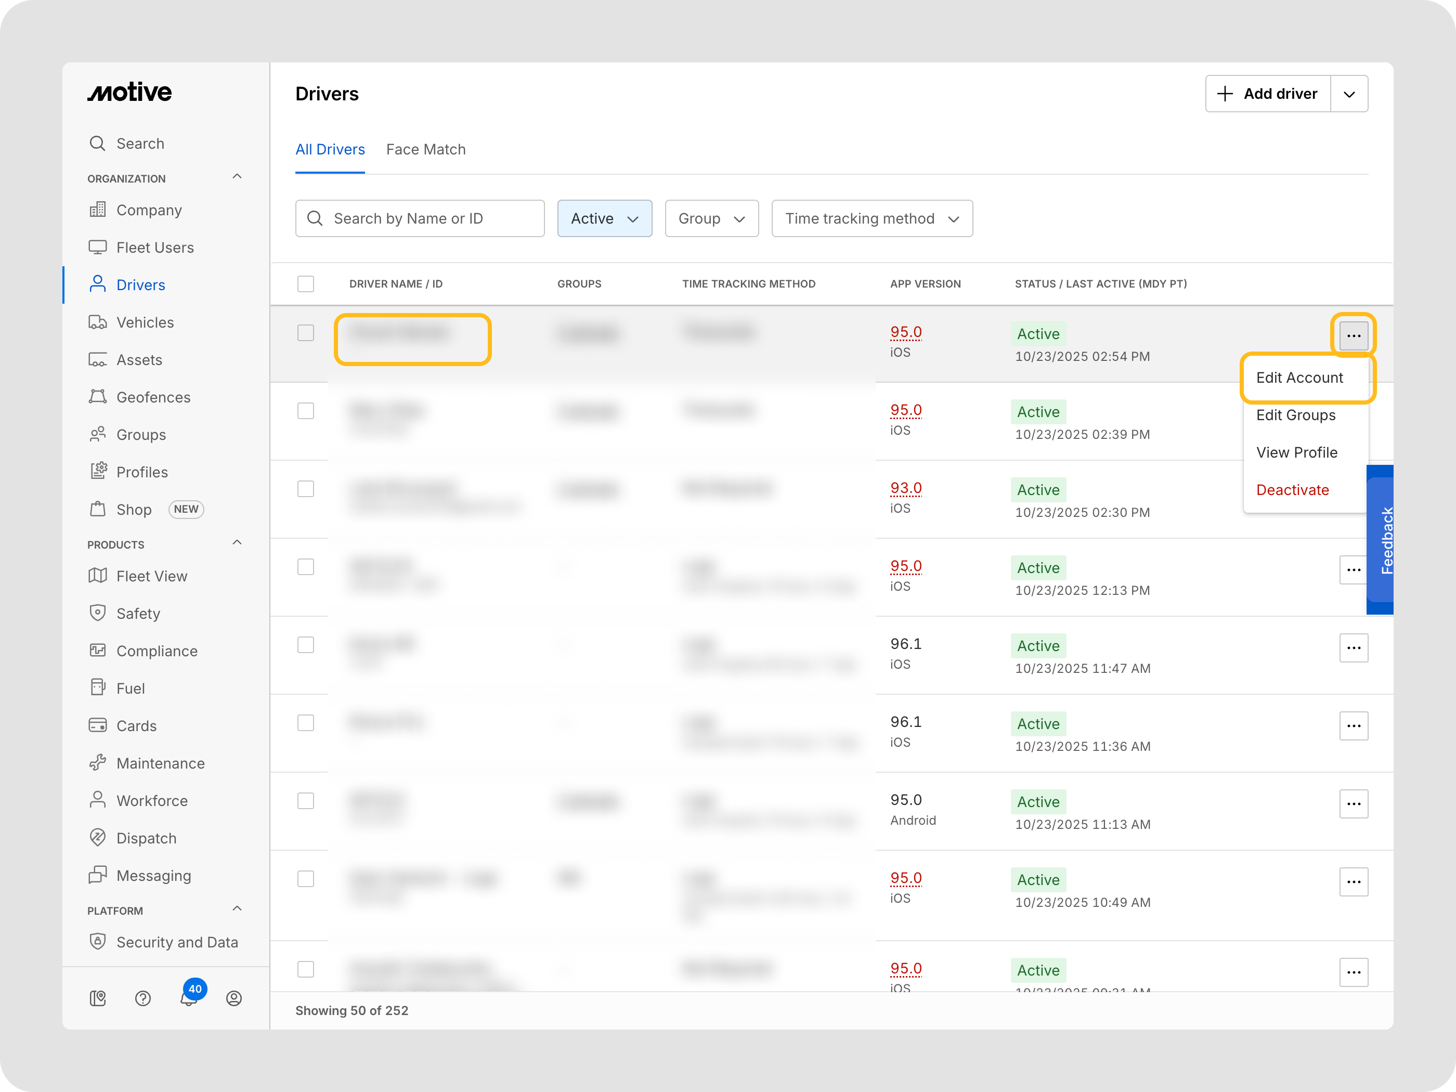1456x1092 pixels.
Task: Go to Geofences in the sidebar
Action: tap(153, 398)
